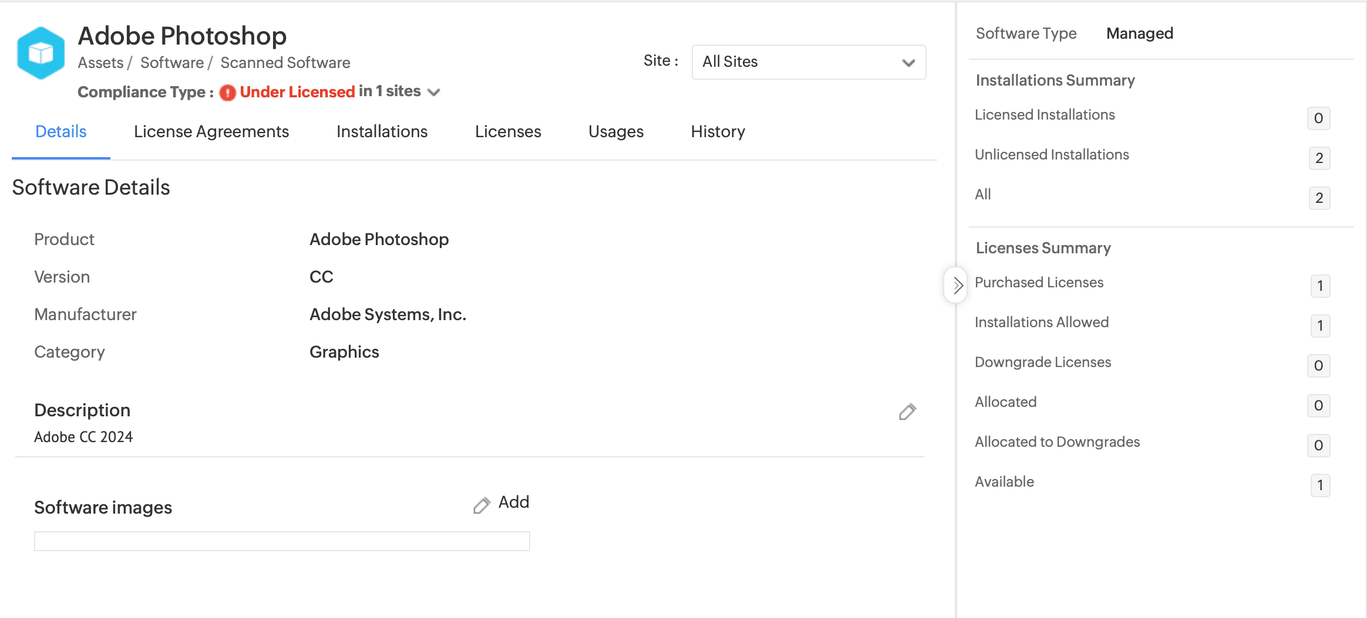The height and width of the screenshot is (618, 1367).
Task: Open Scanned Software breadcrumb link
Action: 285,63
